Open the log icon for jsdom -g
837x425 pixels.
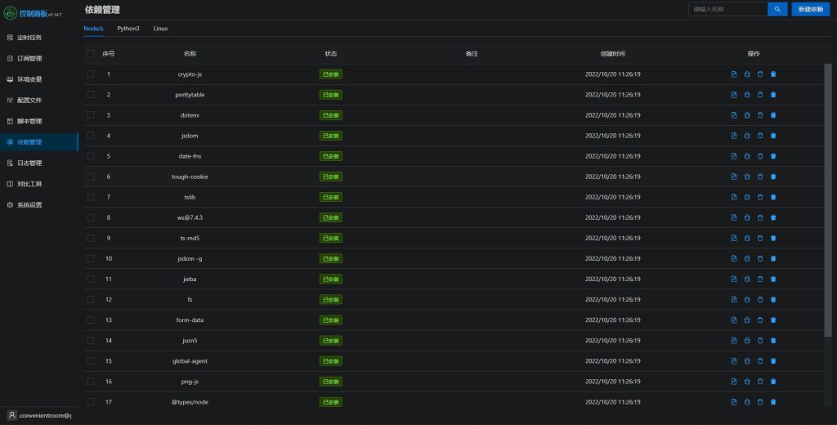pyautogui.click(x=734, y=258)
